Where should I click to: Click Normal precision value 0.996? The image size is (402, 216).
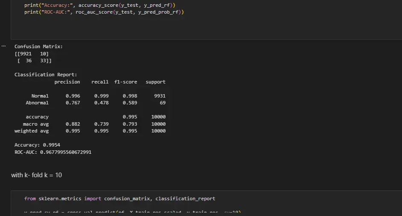point(73,96)
